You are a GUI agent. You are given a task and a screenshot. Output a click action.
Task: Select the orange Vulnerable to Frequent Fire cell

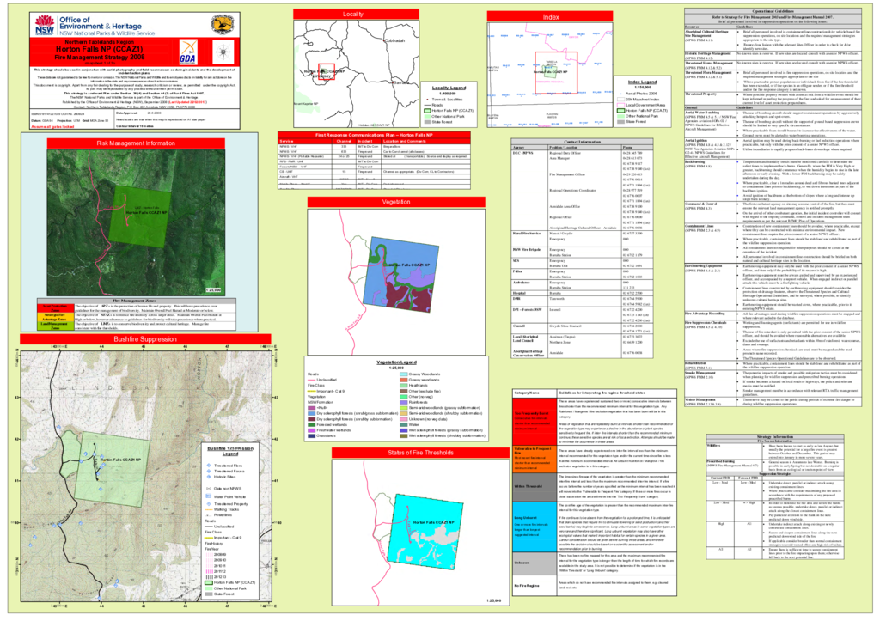[535, 458]
